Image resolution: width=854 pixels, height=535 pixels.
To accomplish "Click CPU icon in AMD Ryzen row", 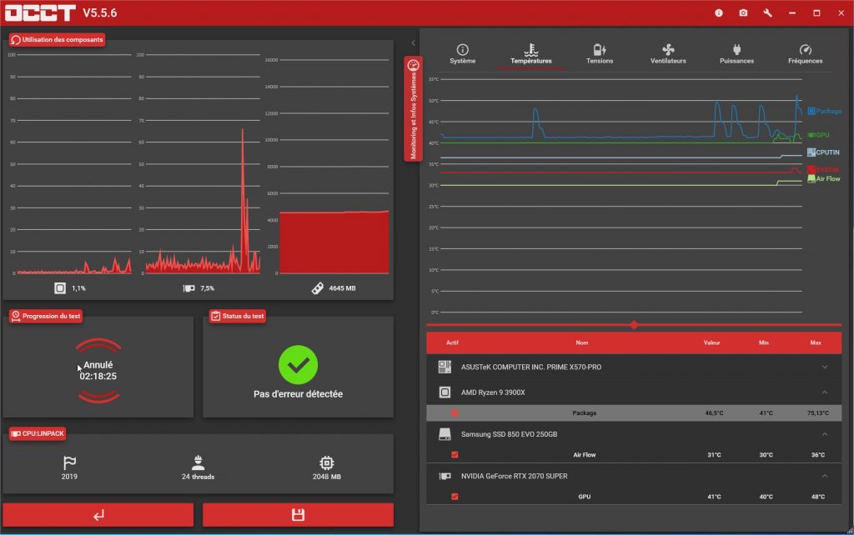I will coord(445,392).
